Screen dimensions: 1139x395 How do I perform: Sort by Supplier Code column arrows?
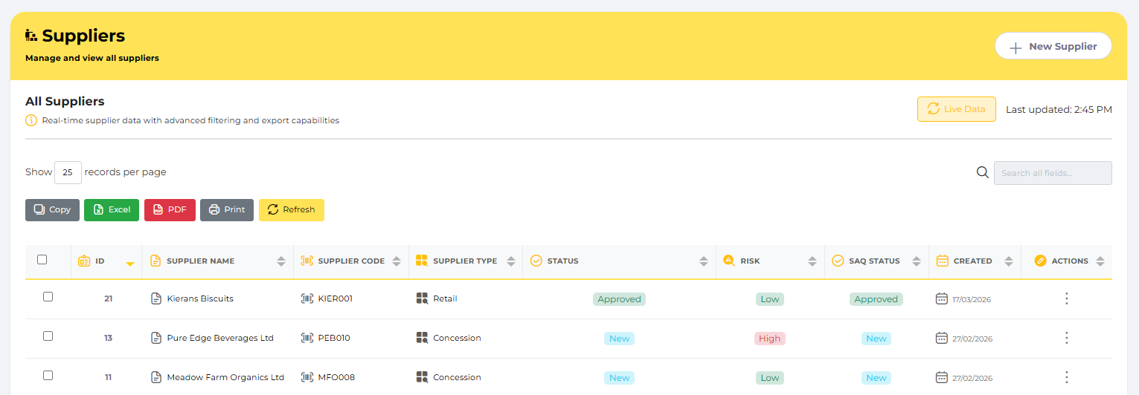tap(397, 261)
